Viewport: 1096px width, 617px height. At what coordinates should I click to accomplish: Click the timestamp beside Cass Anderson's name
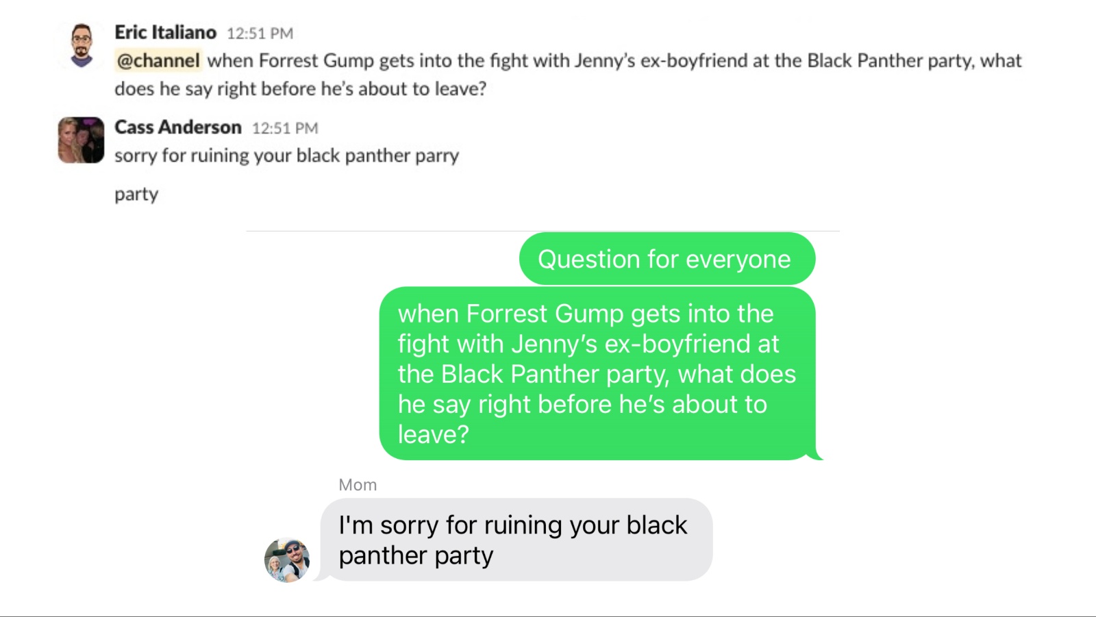[x=285, y=128]
